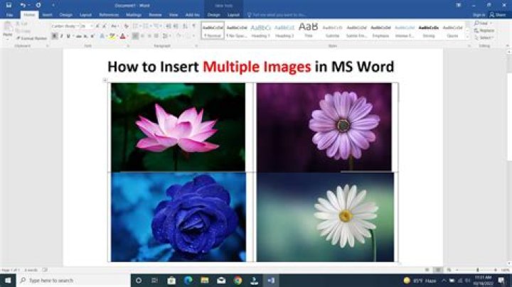Image resolution: width=512 pixels, height=287 pixels.
Task: Click the proofing check icon in status bar
Action: (45, 270)
